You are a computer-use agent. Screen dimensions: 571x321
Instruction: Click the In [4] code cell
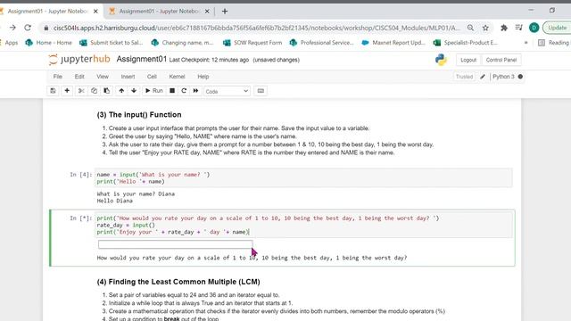tap(303, 178)
